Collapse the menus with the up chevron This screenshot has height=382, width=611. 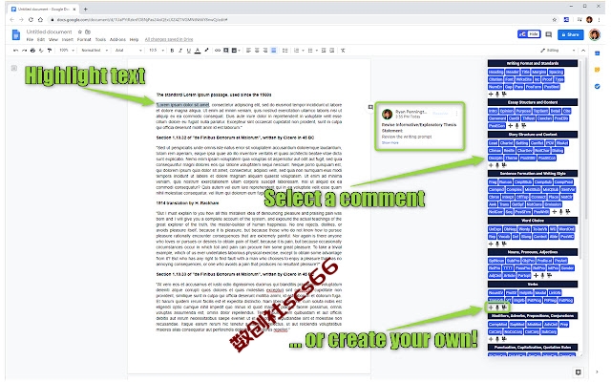[x=583, y=51]
